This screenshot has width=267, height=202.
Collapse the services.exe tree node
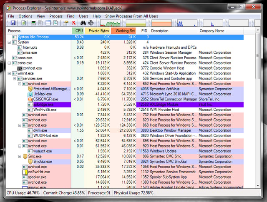tap(15, 79)
